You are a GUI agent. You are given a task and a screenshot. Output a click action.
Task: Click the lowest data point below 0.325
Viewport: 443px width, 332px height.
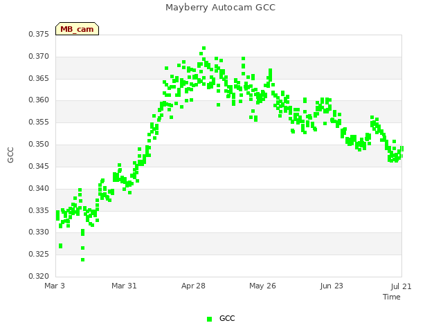point(83,260)
